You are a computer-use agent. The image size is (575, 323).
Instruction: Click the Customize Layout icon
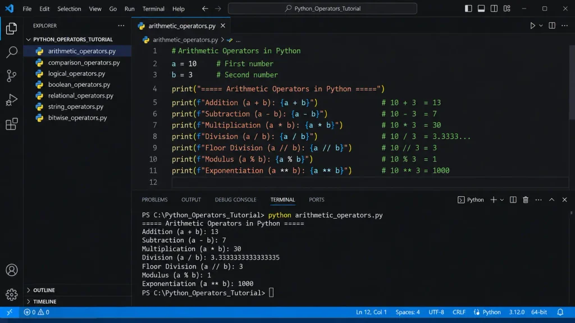tap(507, 8)
